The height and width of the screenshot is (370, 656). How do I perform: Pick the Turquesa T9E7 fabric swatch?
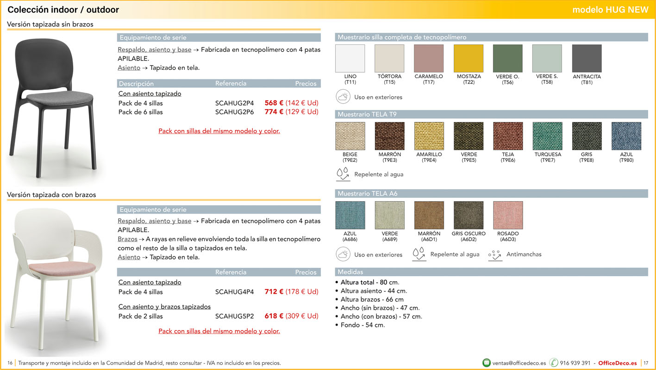tap(547, 136)
